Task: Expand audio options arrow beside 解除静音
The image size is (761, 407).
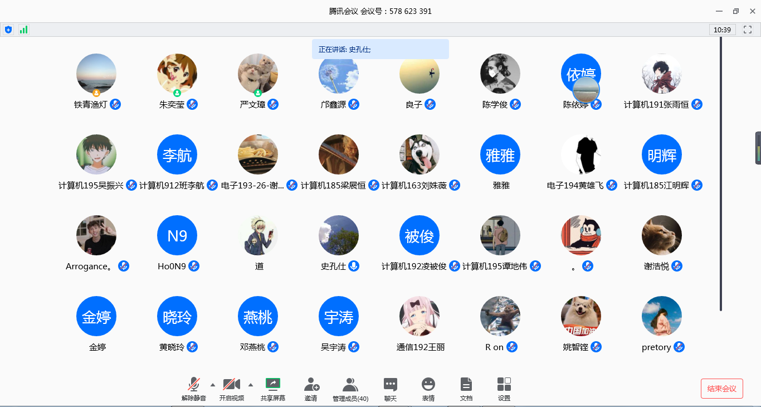Action: (212, 384)
